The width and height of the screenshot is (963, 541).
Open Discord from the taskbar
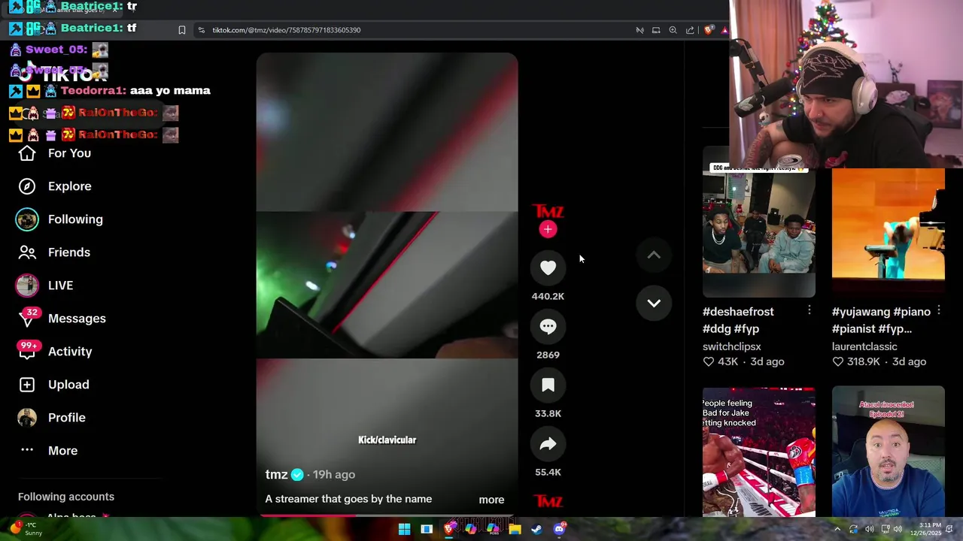(559, 529)
